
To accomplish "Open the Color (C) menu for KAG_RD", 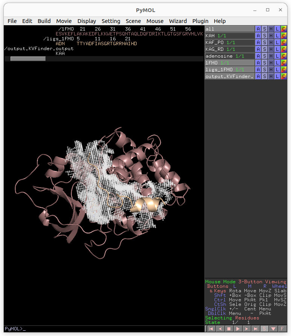I will [x=284, y=49].
